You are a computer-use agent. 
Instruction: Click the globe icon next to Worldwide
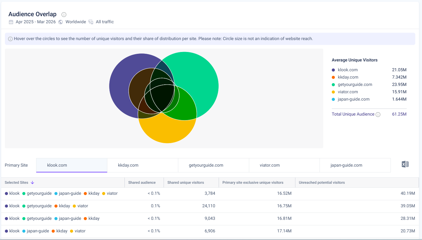pos(61,22)
